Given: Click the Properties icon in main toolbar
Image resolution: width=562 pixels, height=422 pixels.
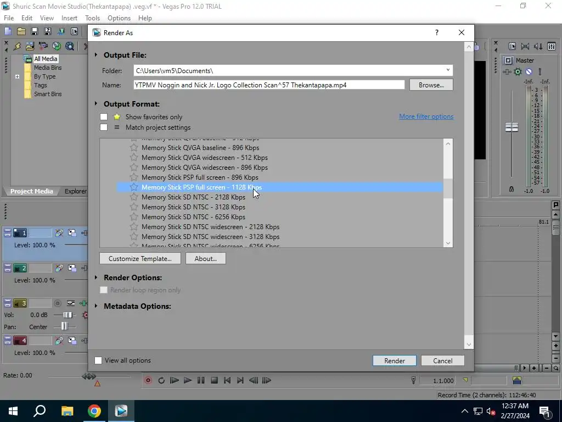Looking at the screenshot, I should [74, 31].
